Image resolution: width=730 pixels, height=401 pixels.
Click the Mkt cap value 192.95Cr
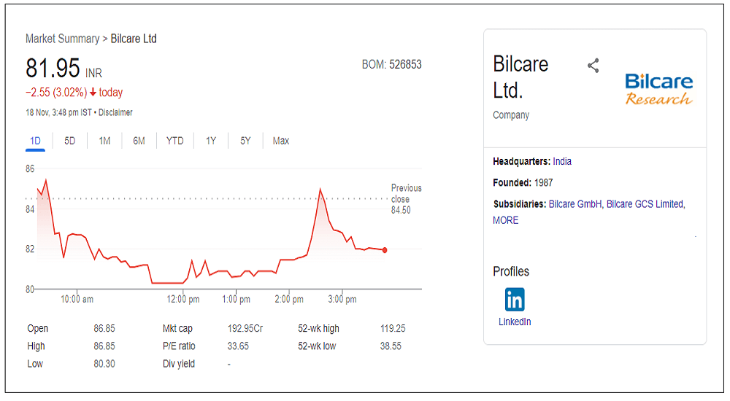245,328
